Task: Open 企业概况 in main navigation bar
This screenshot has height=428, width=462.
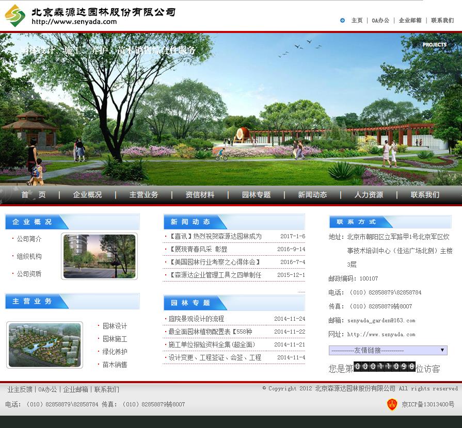Action: [87, 195]
